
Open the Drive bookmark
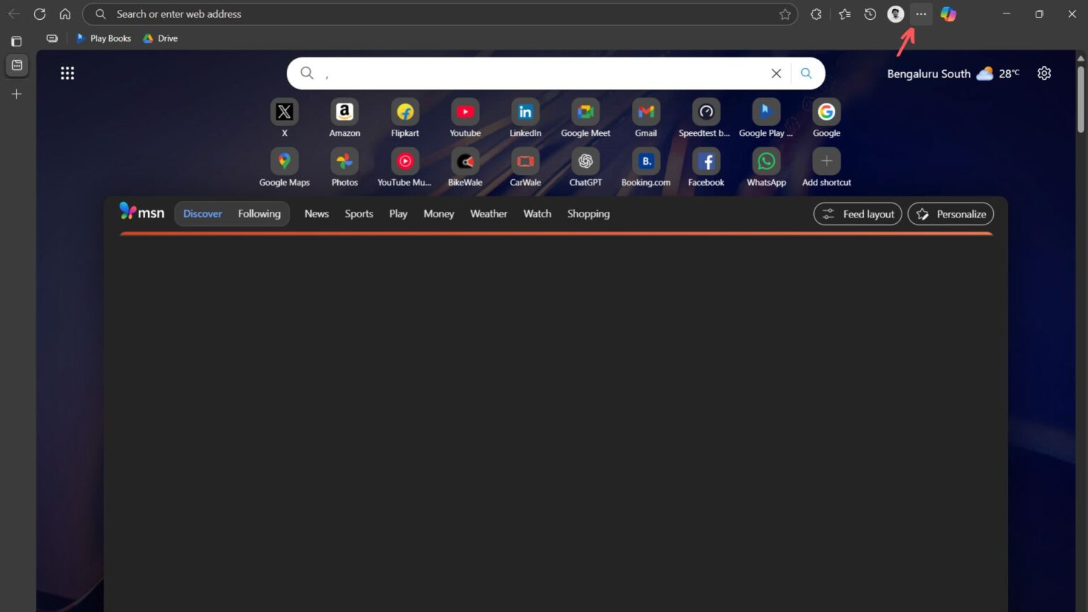(160, 38)
